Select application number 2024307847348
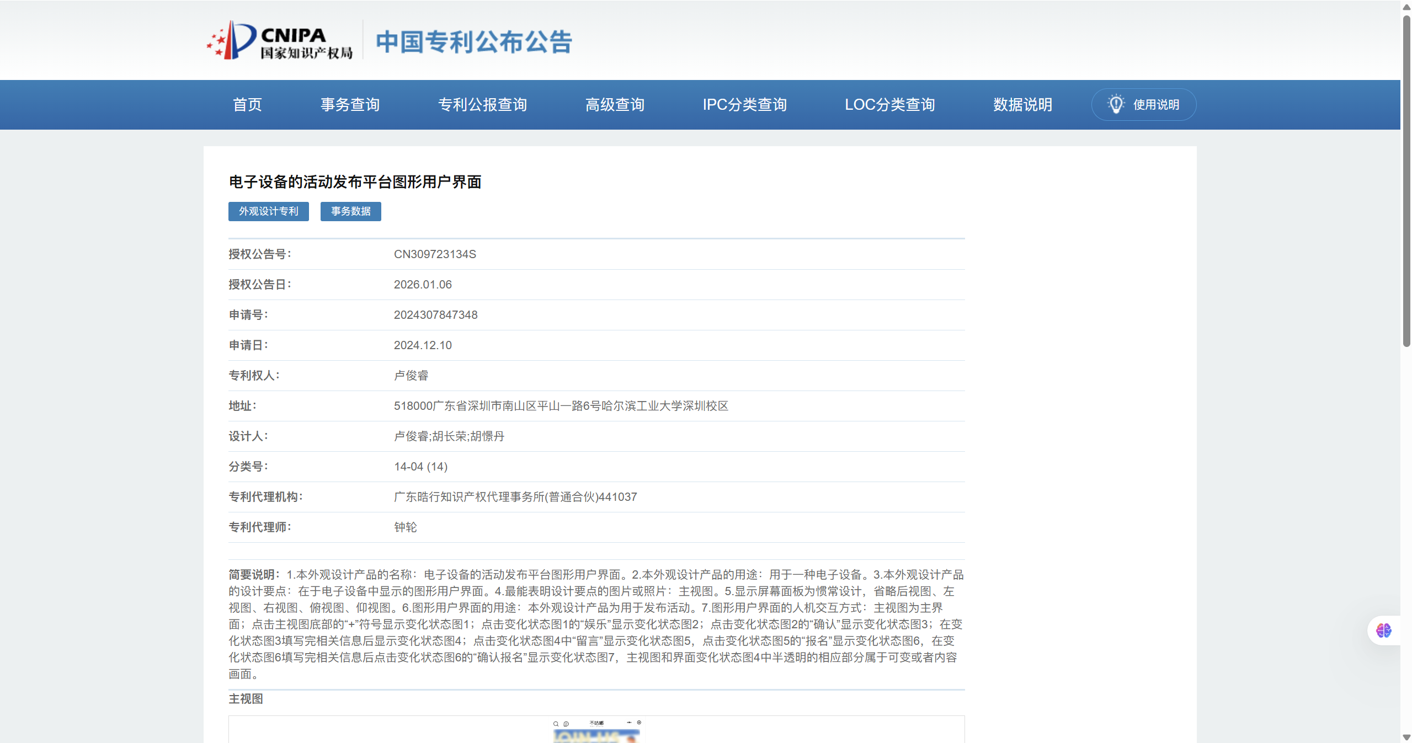The image size is (1412, 743). (435, 315)
